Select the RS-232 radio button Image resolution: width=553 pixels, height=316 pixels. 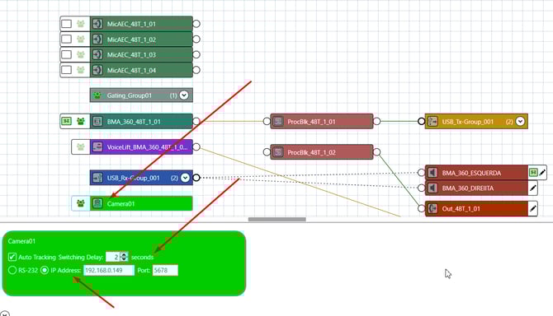click(x=12, y=270)
